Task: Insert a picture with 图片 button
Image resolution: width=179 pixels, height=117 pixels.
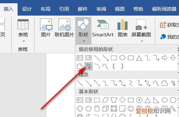Action: click(x=46, y=28)
